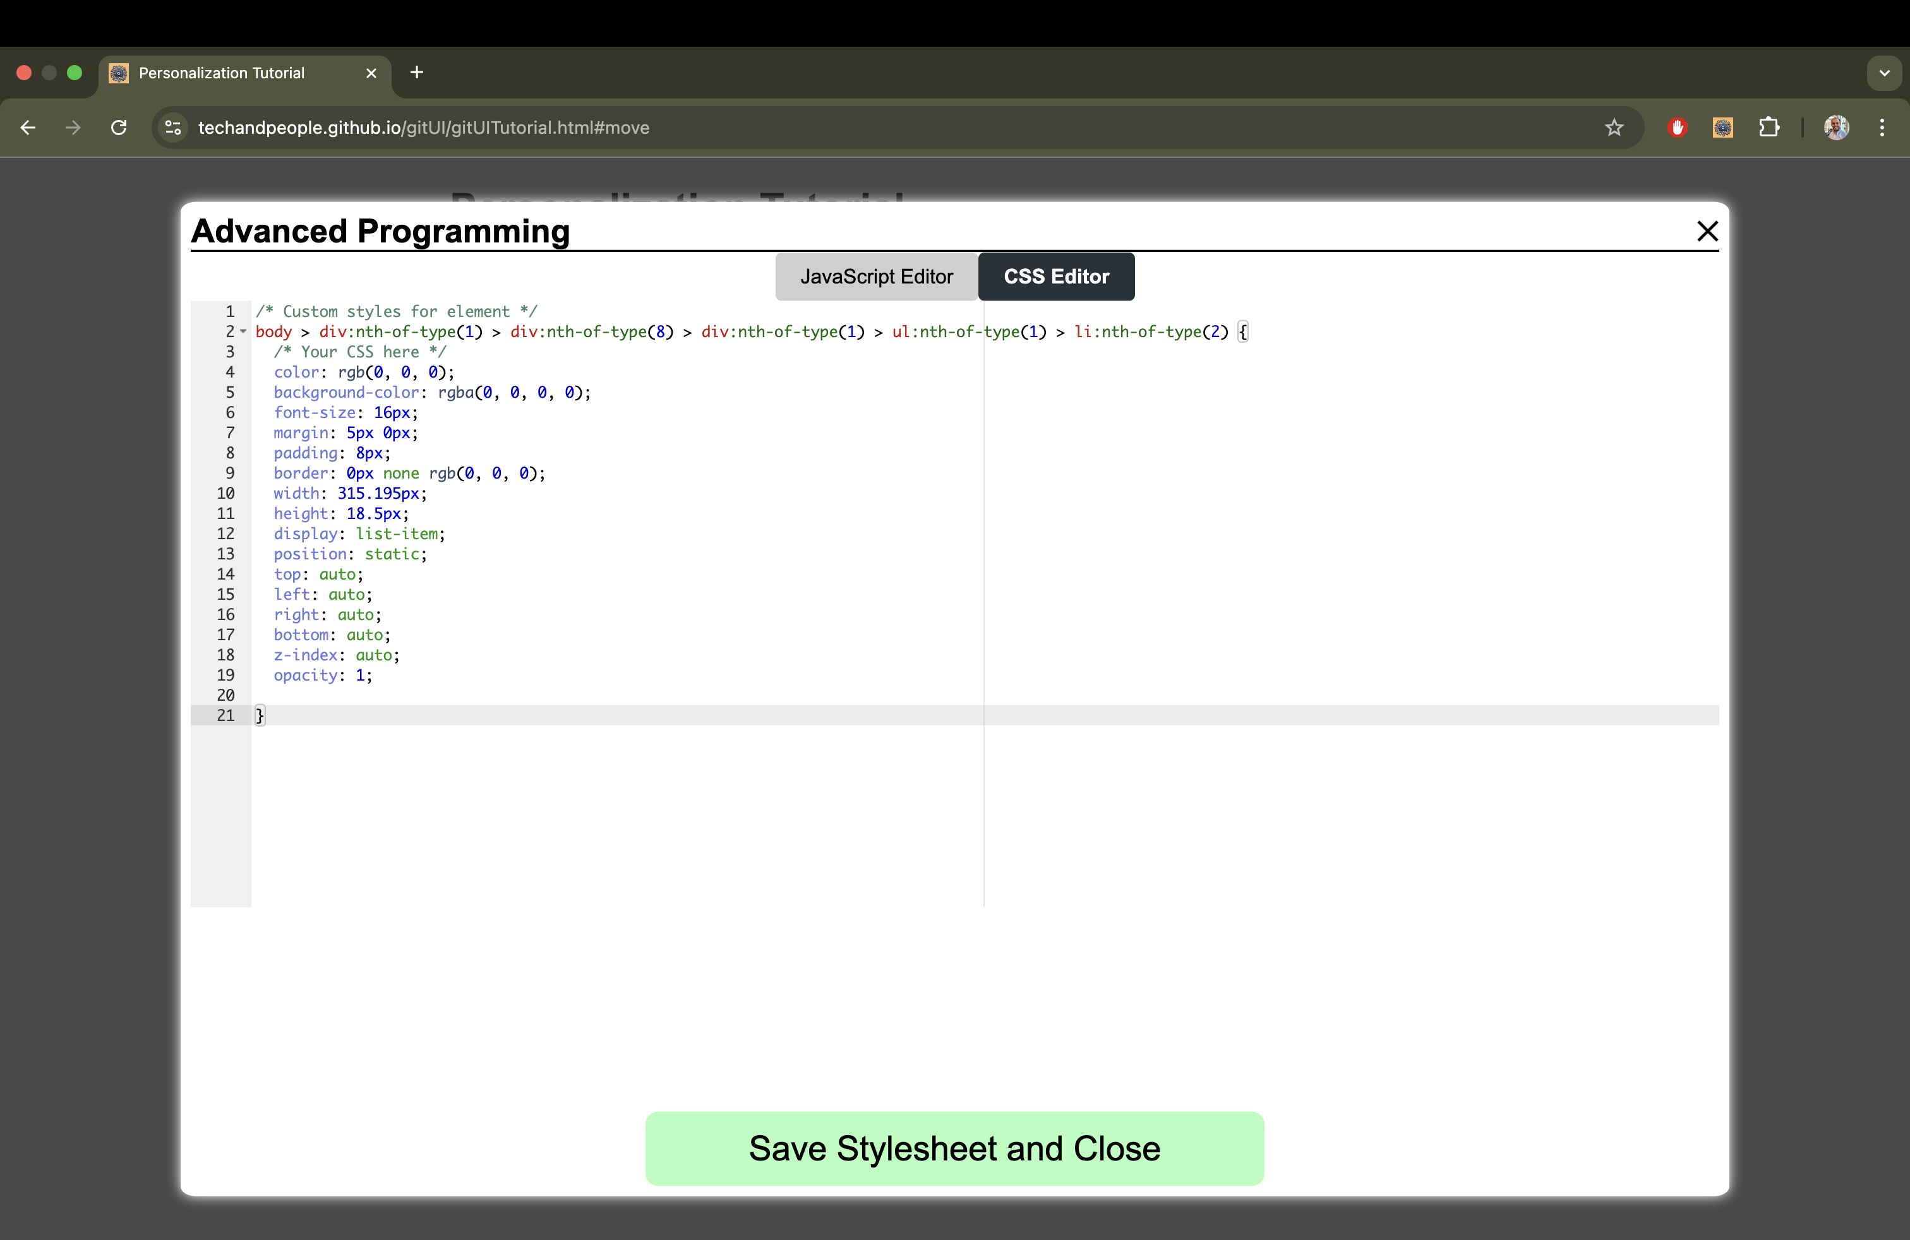Image resolution: width=1910 pixels, height=1240 pixels.
Task: Click Save Stylesheet and Close
Action: tap(953, 1148)
